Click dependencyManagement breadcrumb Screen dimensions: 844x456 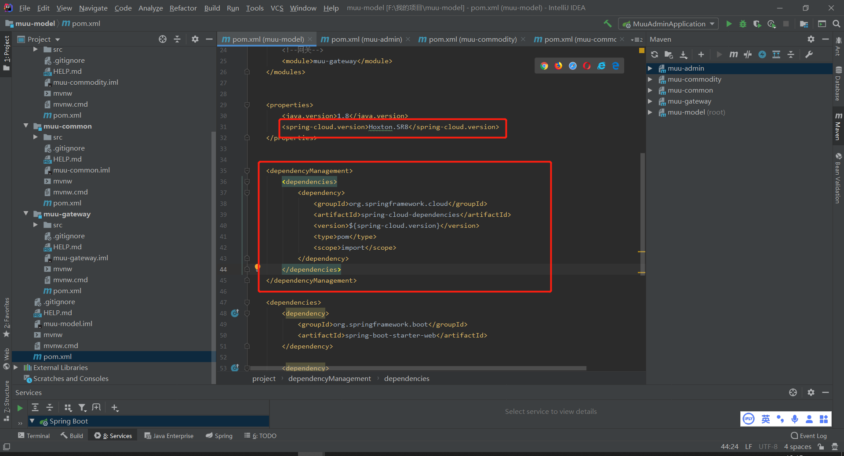coord(330,378)
